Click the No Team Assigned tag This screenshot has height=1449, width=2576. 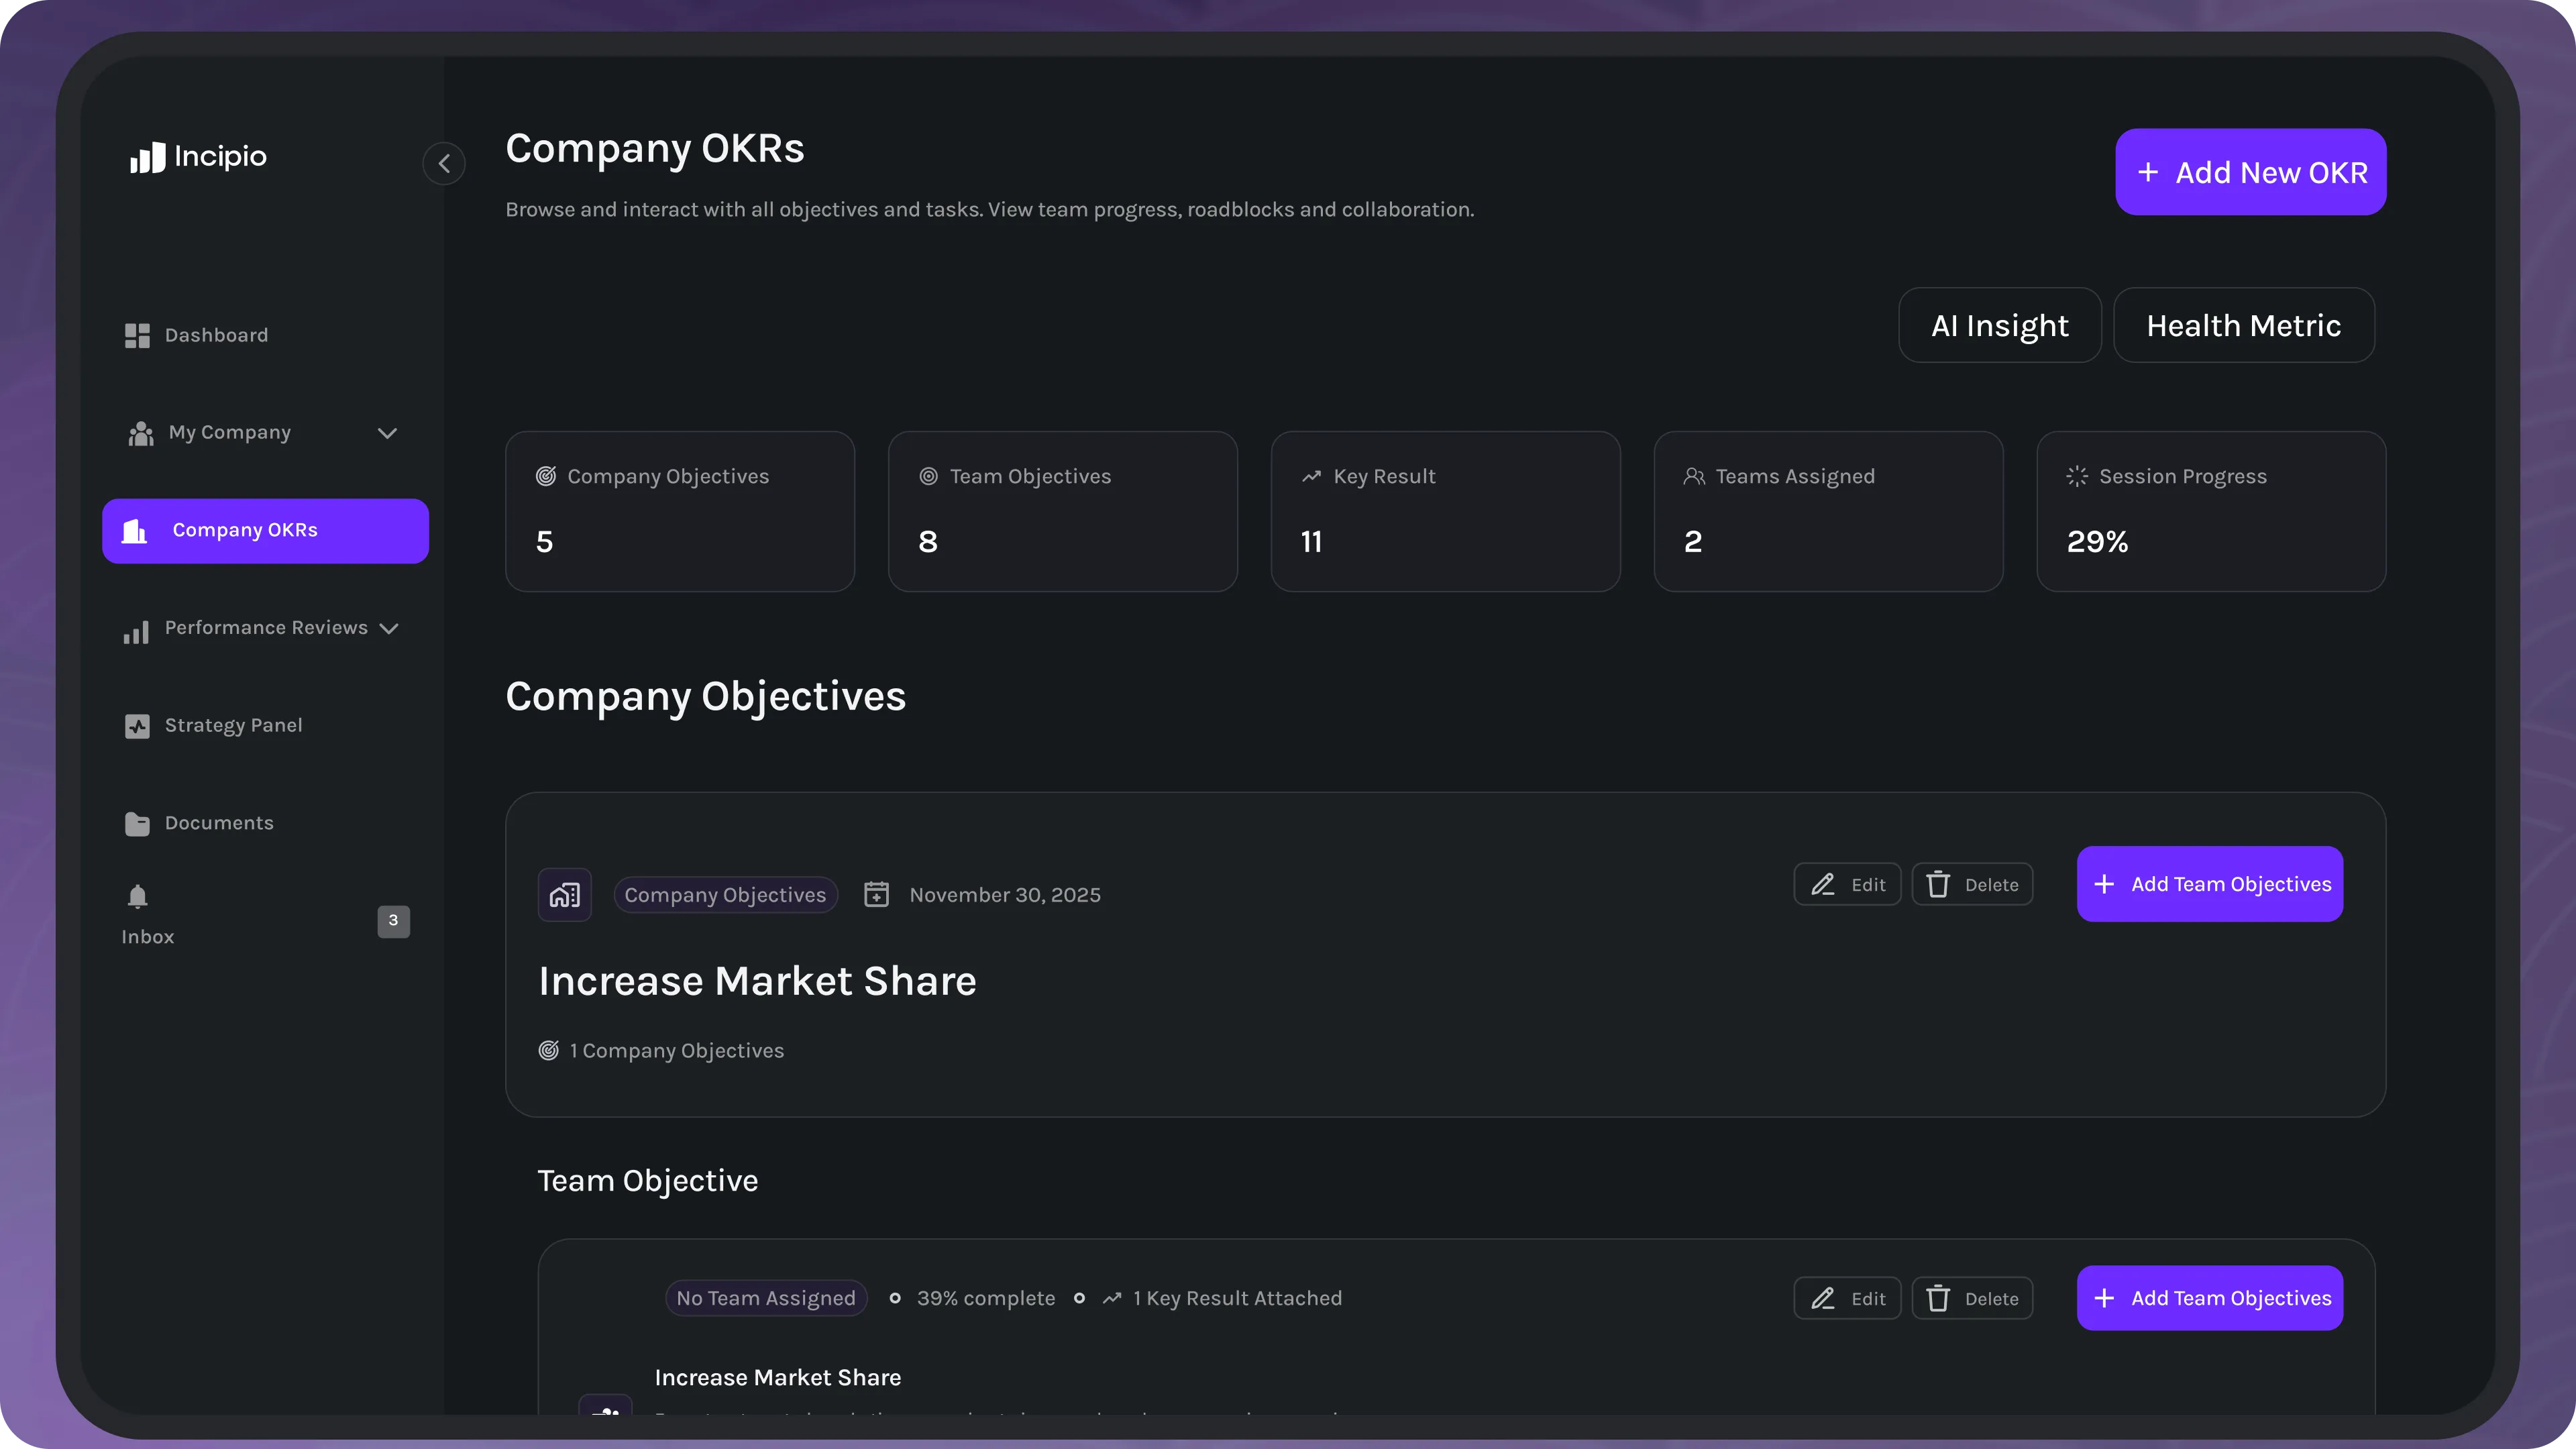tap(765, 1298)
